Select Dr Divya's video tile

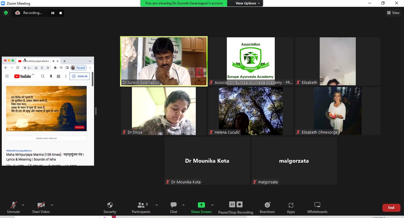tap(164, 111)
